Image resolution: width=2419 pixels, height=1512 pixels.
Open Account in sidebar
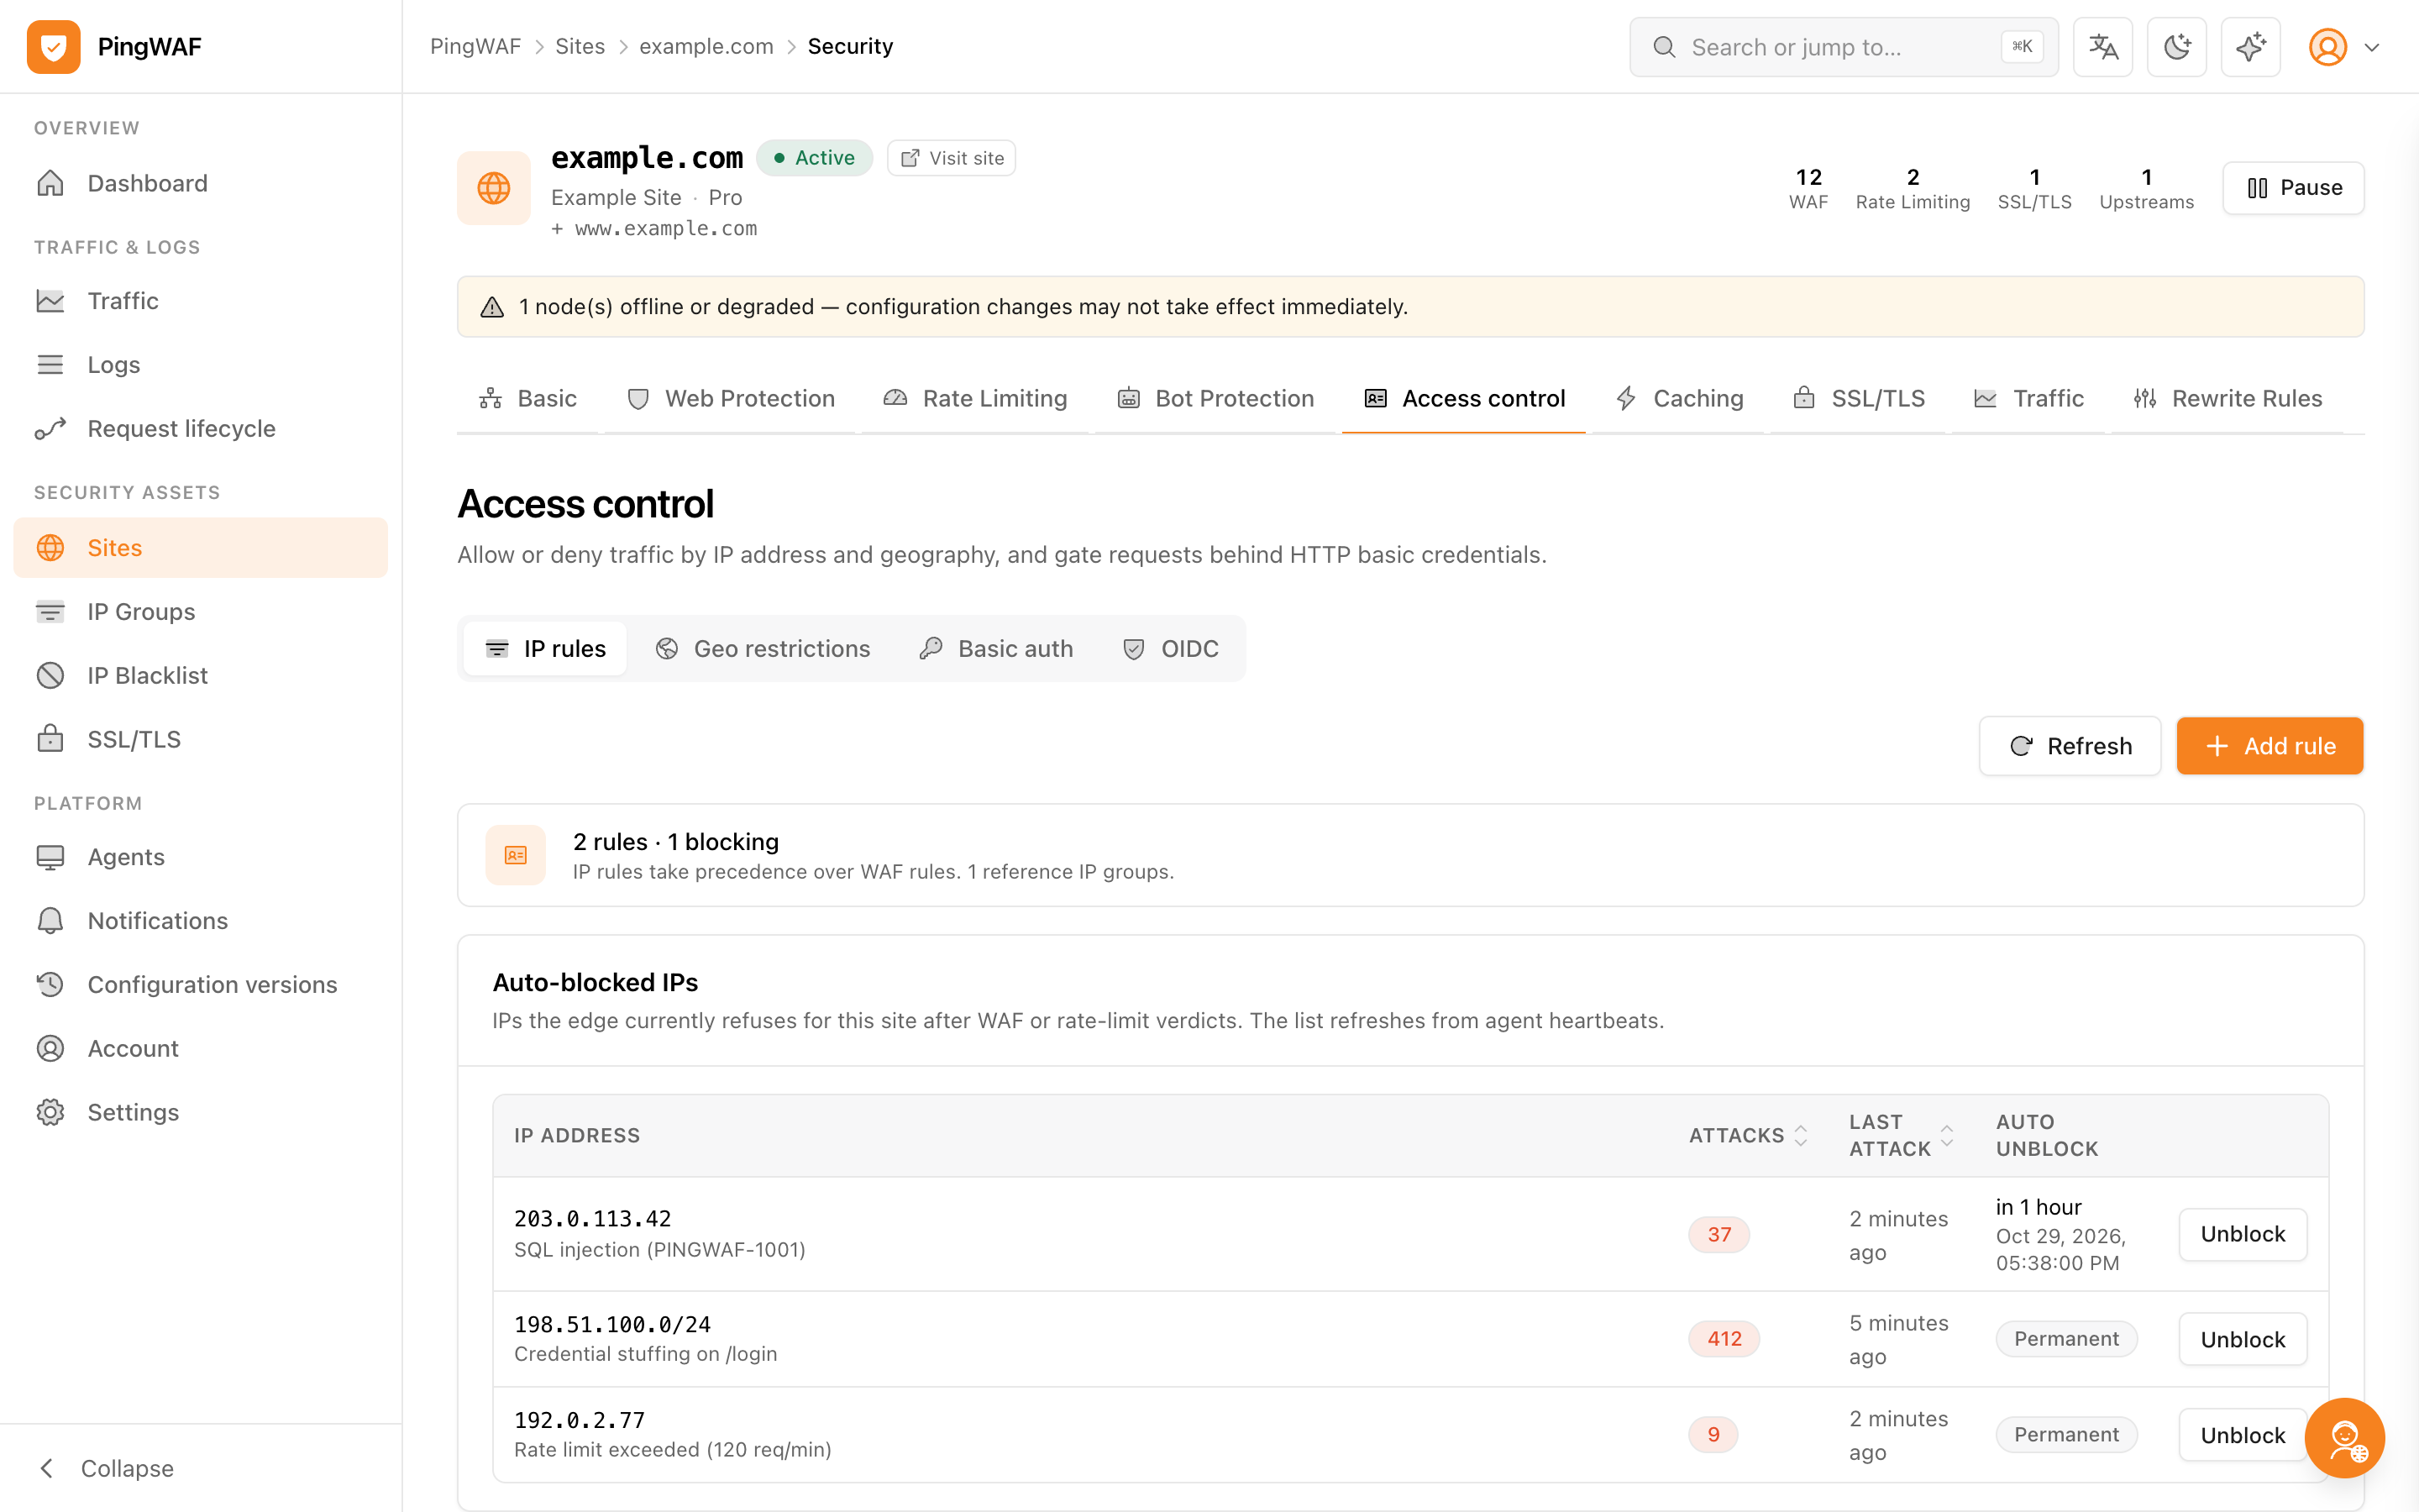tap(201, 1049)
